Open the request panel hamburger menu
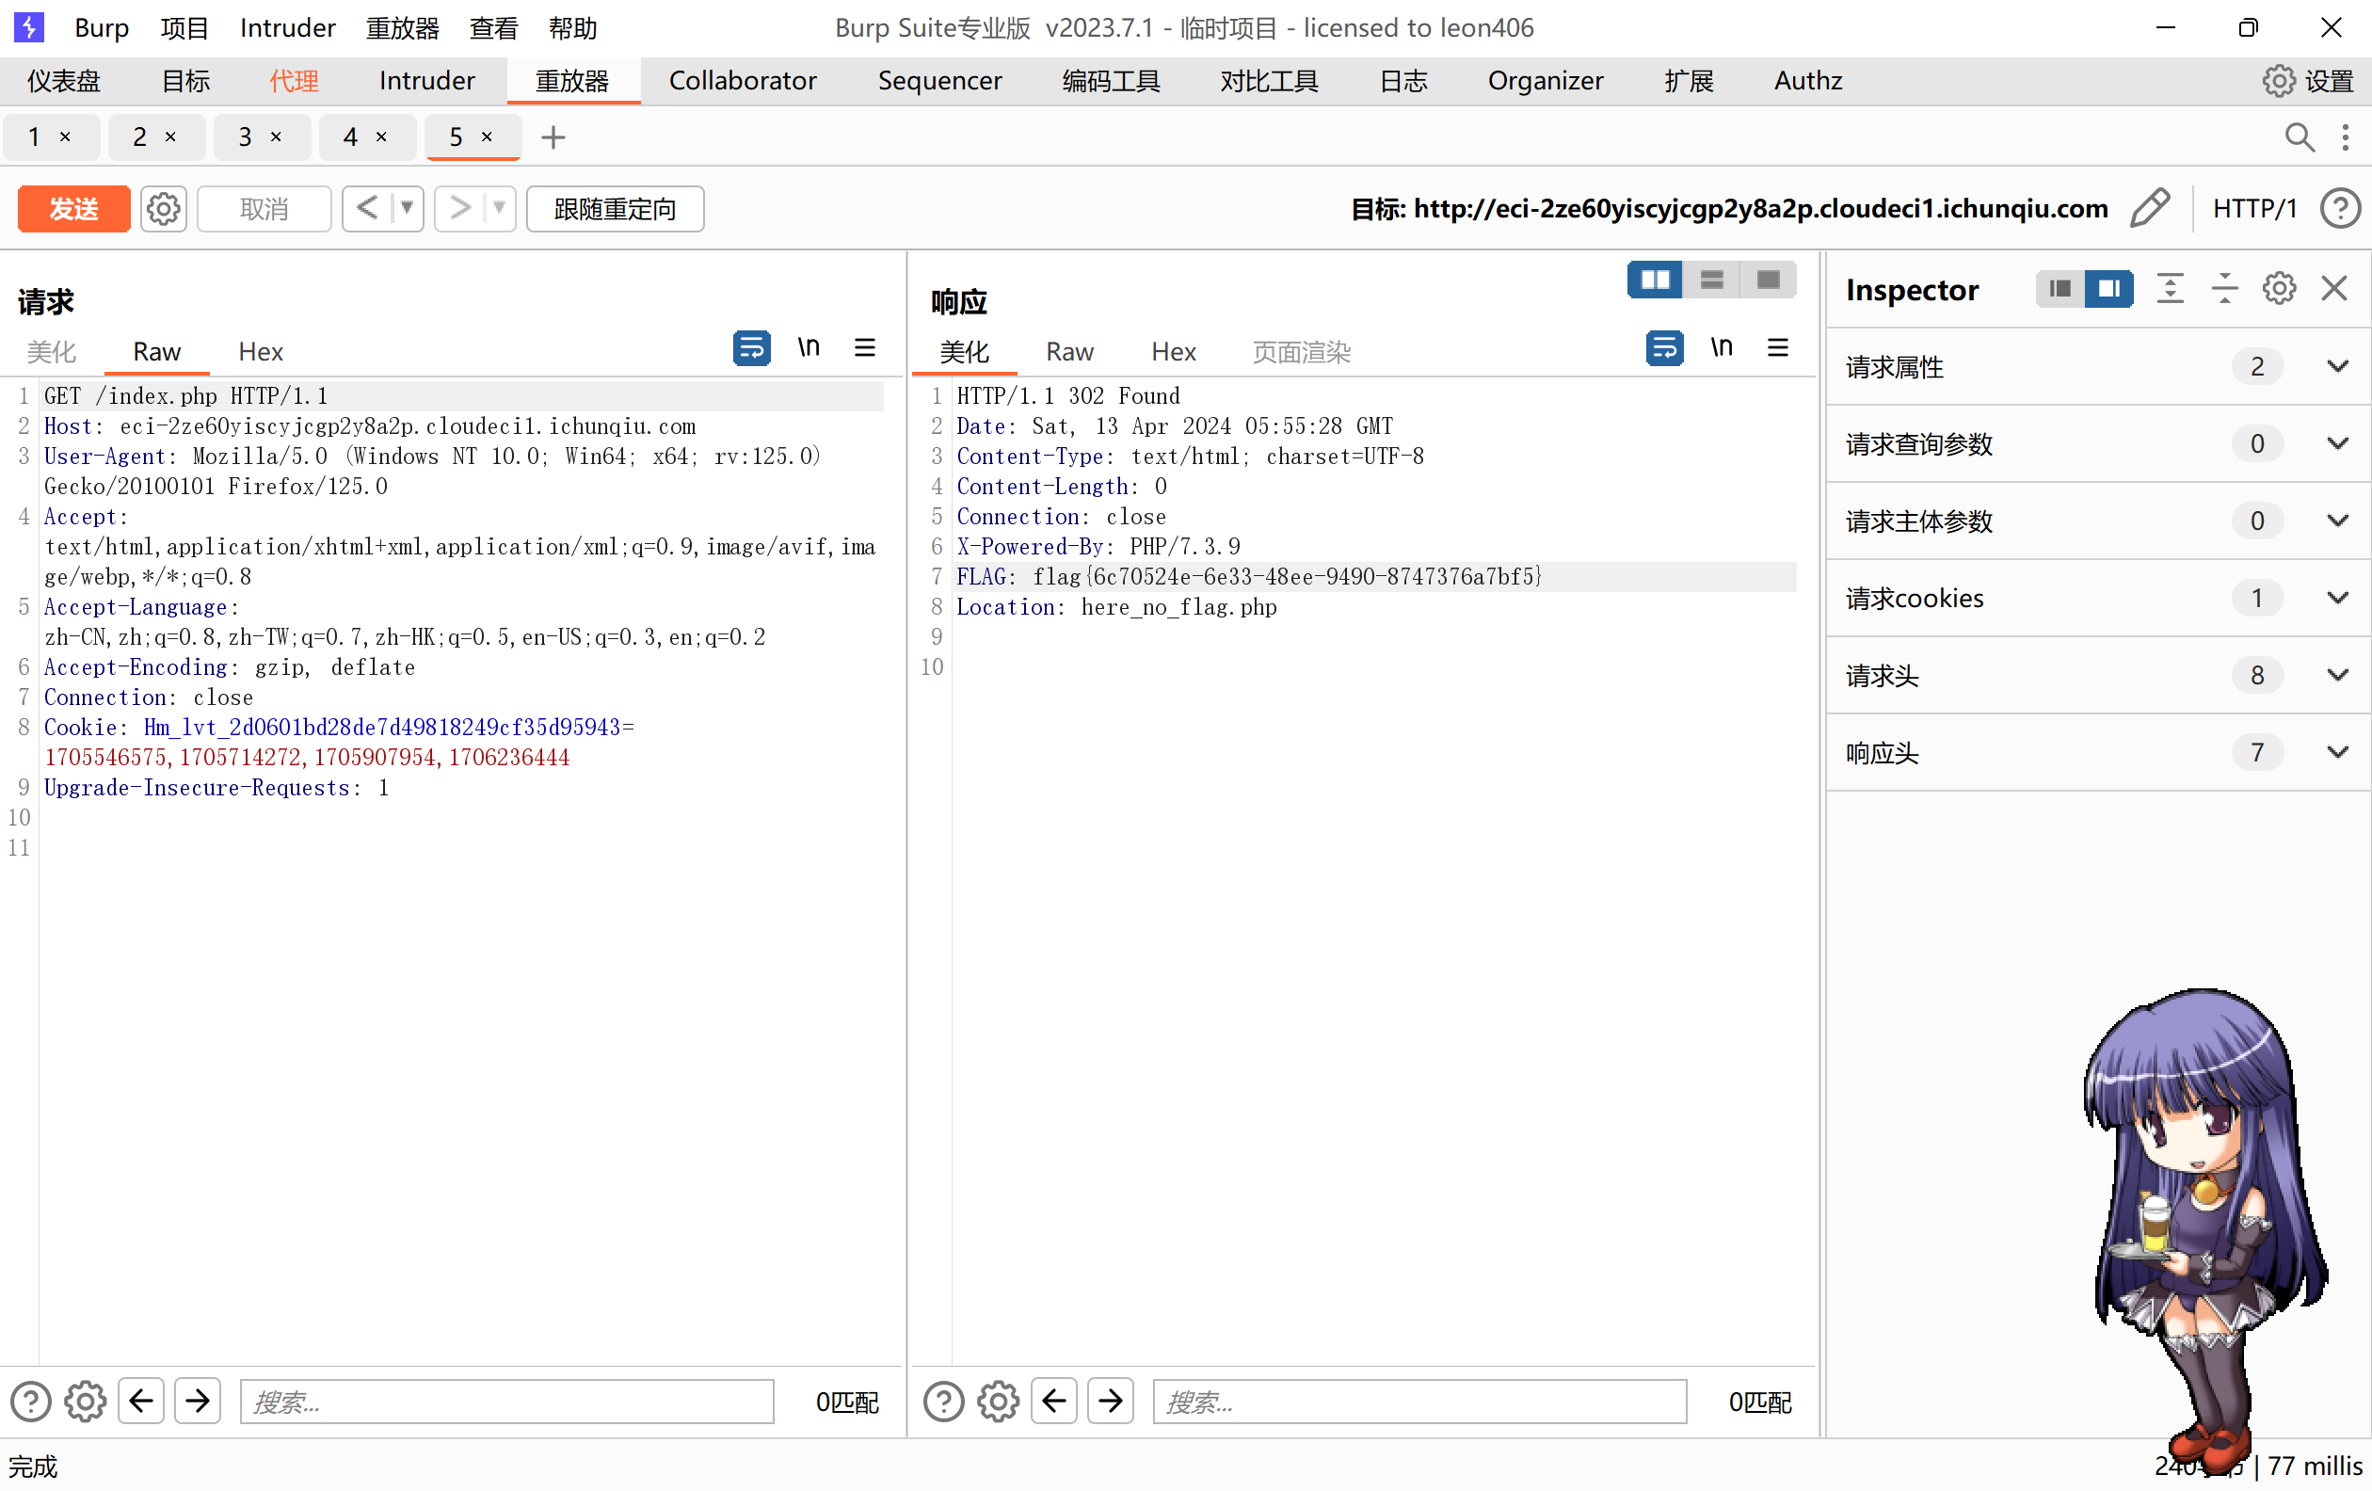 point(865,347)
